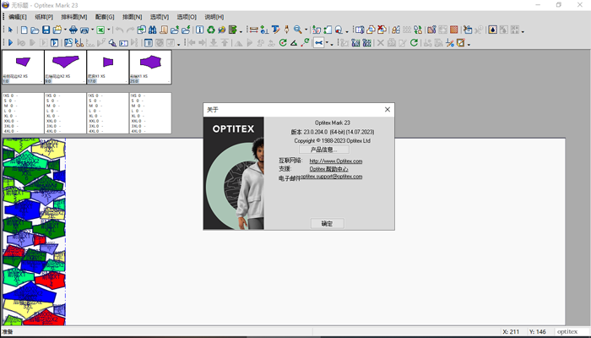Create a new marker file
This screenshot has height=338, width=591.
(x=24, y=30)
